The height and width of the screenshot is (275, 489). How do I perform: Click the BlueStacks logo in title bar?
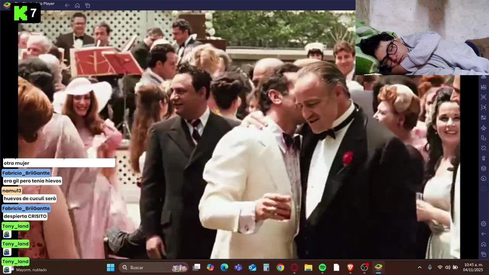pyautogui.click(x=6, y=5)
